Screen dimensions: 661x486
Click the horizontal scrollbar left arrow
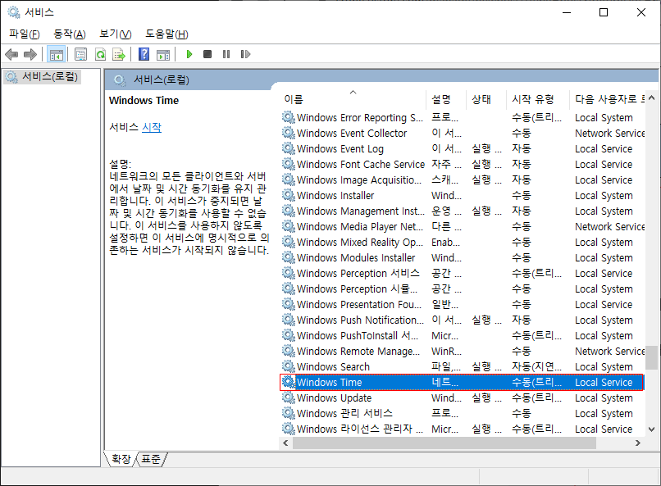[x=285, y=443]
